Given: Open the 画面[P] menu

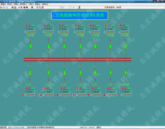Looking at the screenshot, I should (3, 4).
